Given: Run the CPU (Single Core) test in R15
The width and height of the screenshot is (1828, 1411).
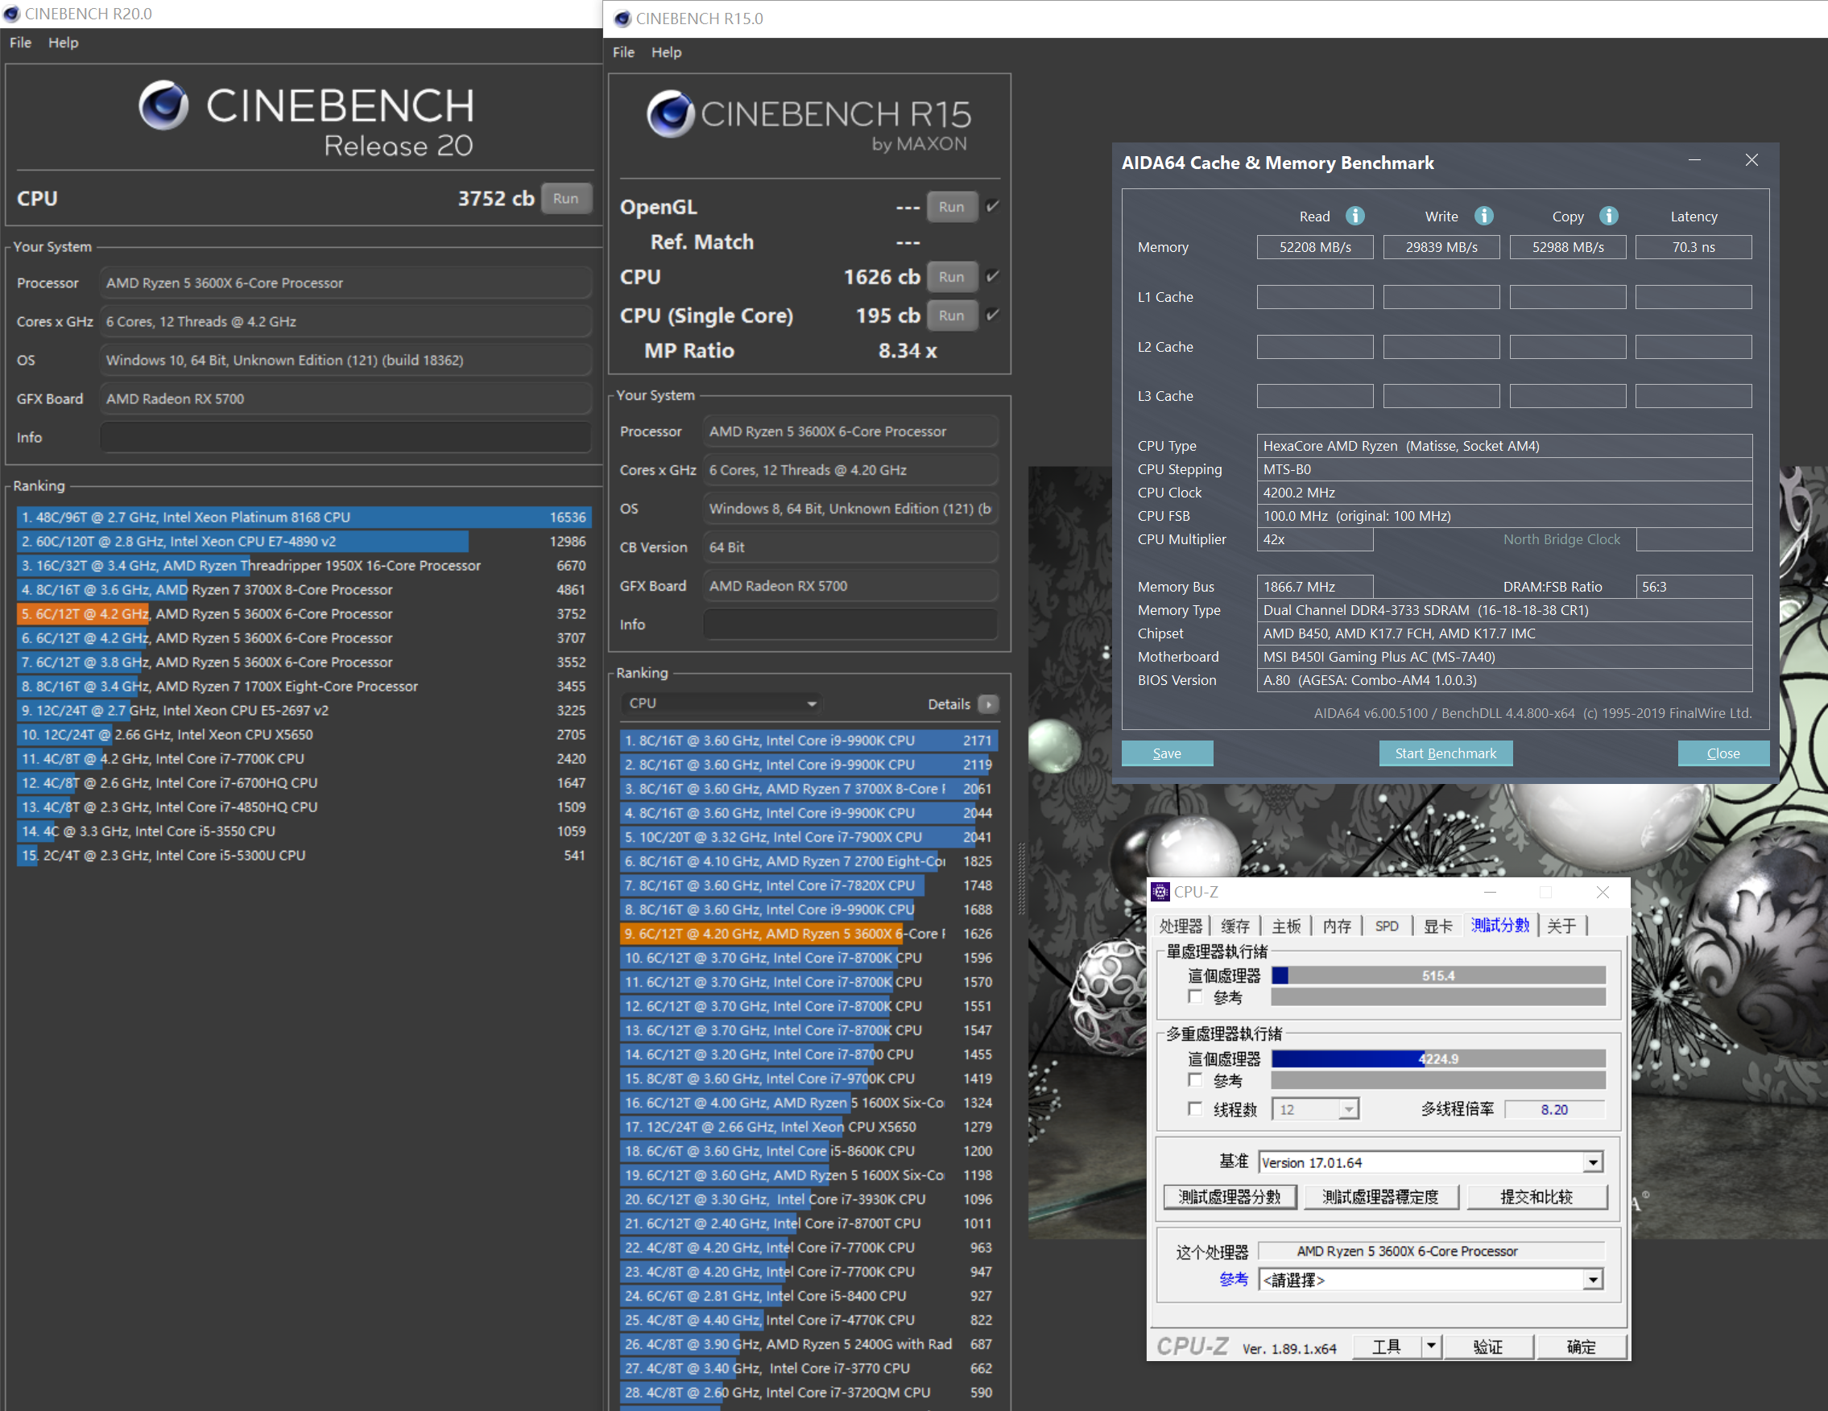Looking at the screenshot, I should point(952,316).
